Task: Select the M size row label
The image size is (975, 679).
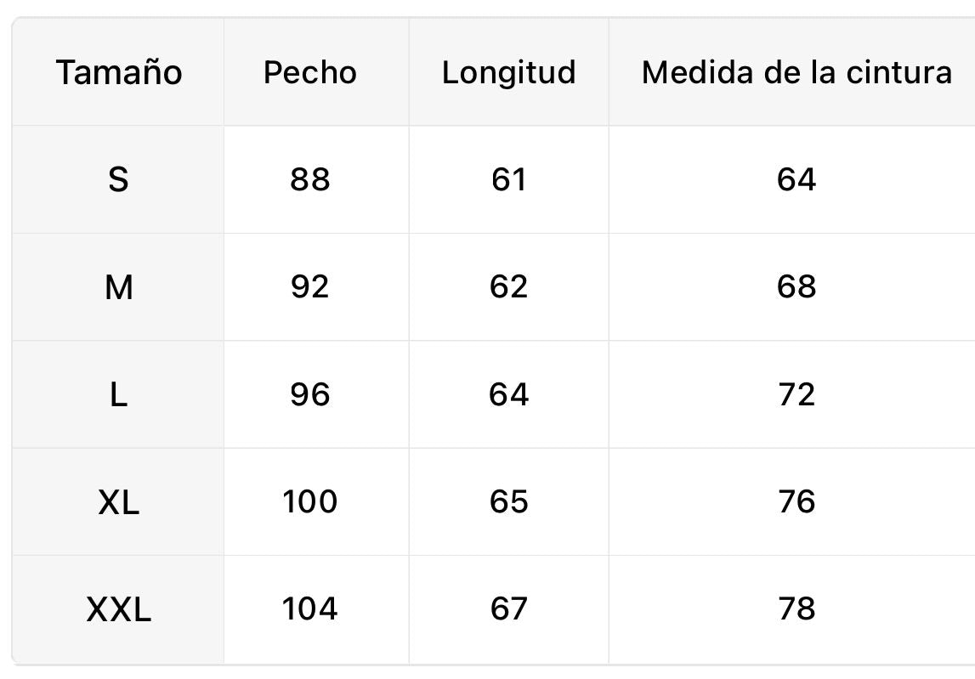Action: (x=119, y=287)
